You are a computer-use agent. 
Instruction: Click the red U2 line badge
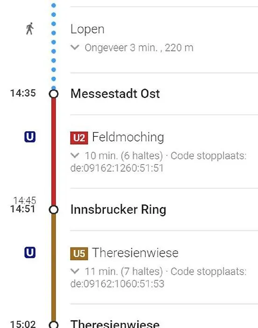79,138
